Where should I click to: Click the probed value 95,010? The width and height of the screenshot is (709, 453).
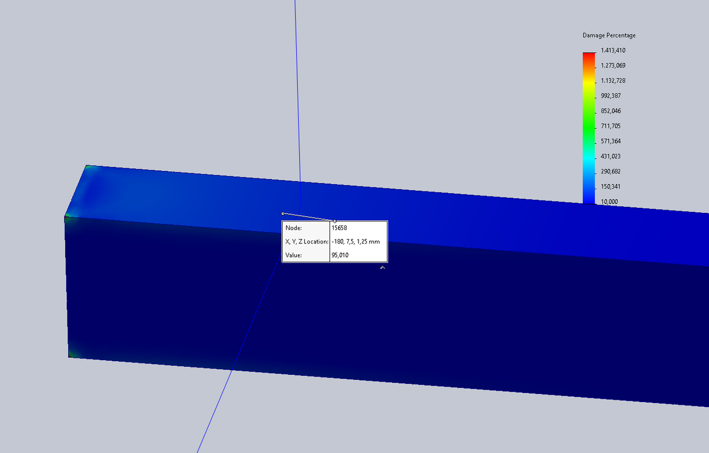tap(340, 255)
